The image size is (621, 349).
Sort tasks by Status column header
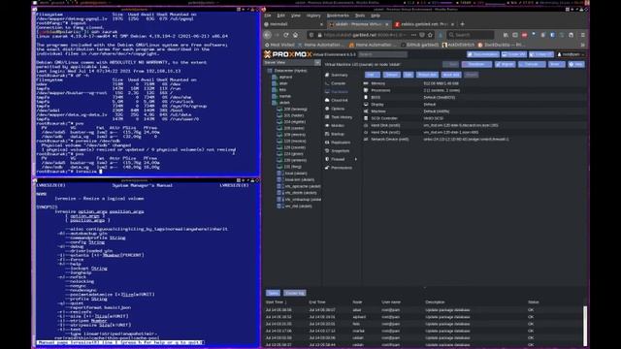(x=533, y=302)
